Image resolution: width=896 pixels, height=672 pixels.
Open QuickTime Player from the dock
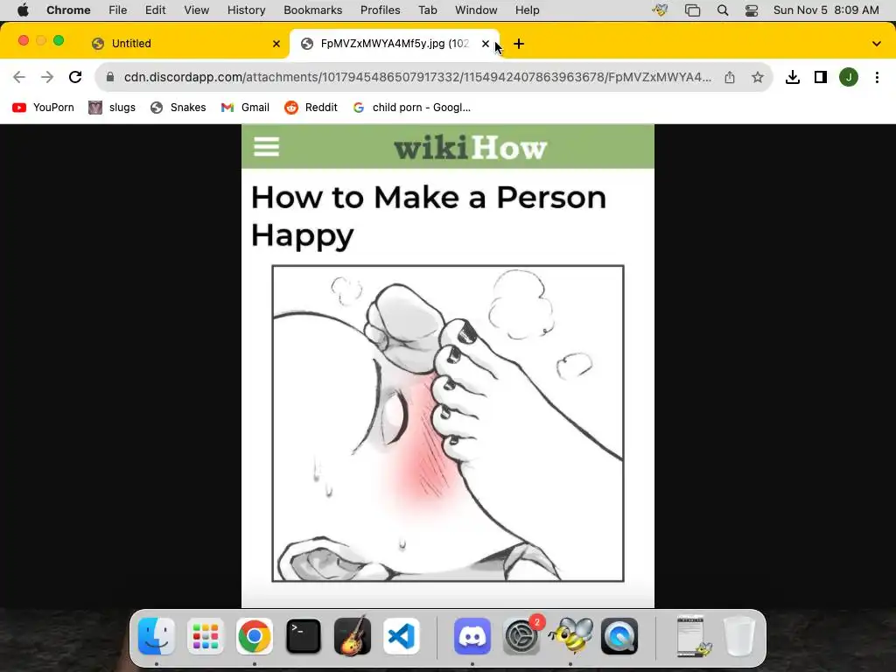click(x=619, y=636)
